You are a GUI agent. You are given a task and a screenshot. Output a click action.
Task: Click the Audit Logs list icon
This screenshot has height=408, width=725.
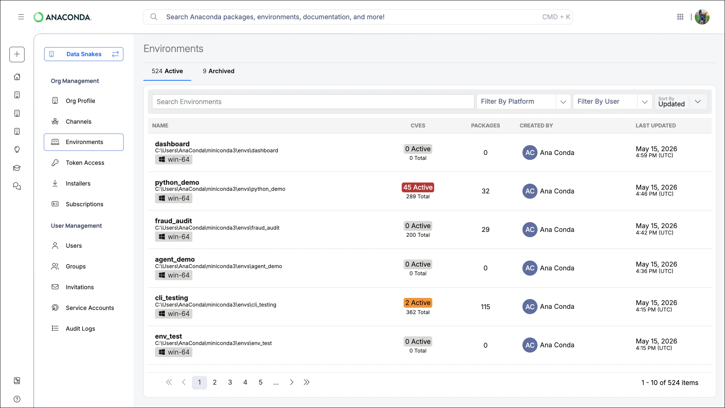(x=55, y=328)
